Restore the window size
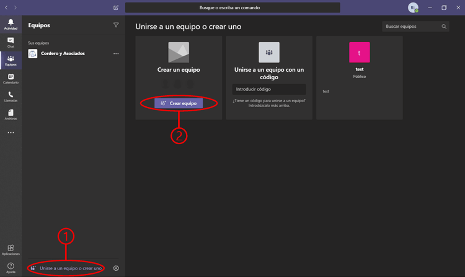Screen dimensions: 465x277 [x=444, y=7]
